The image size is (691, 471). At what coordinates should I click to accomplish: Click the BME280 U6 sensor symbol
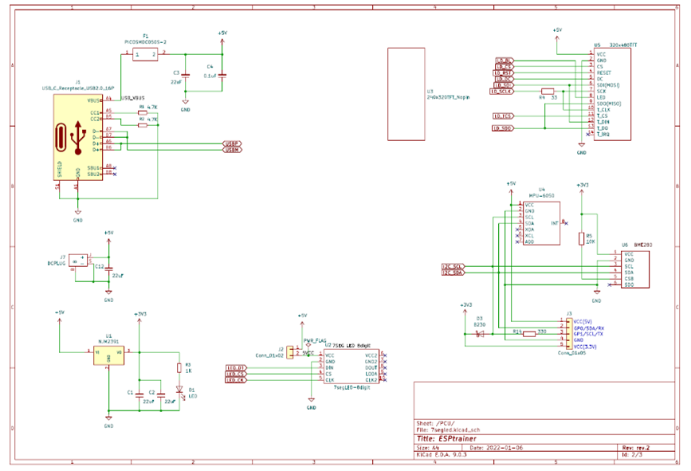tap(635, 269)
